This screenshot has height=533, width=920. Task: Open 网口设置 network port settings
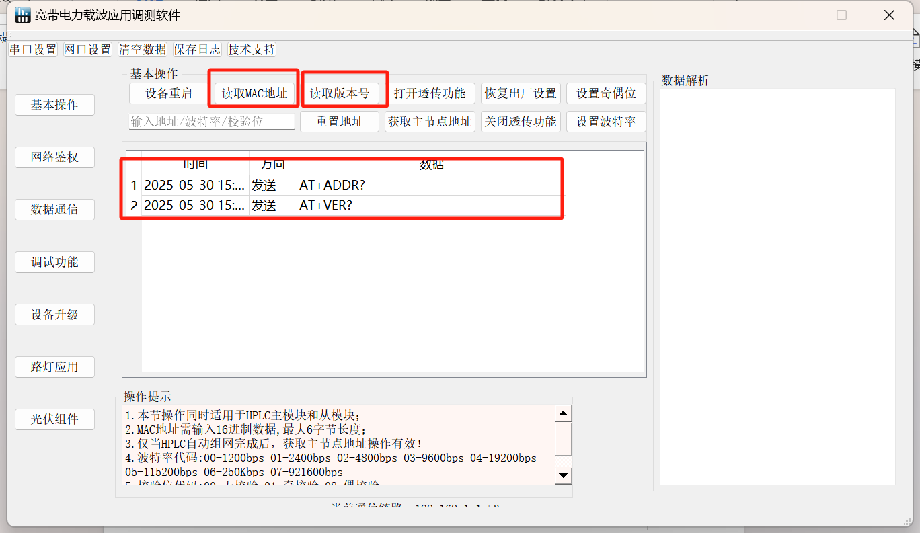point(87,49)
